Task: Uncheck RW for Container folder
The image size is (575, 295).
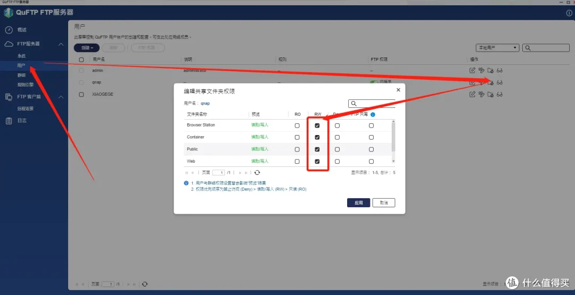Action: pyautogui.click(x=317, y=137)
